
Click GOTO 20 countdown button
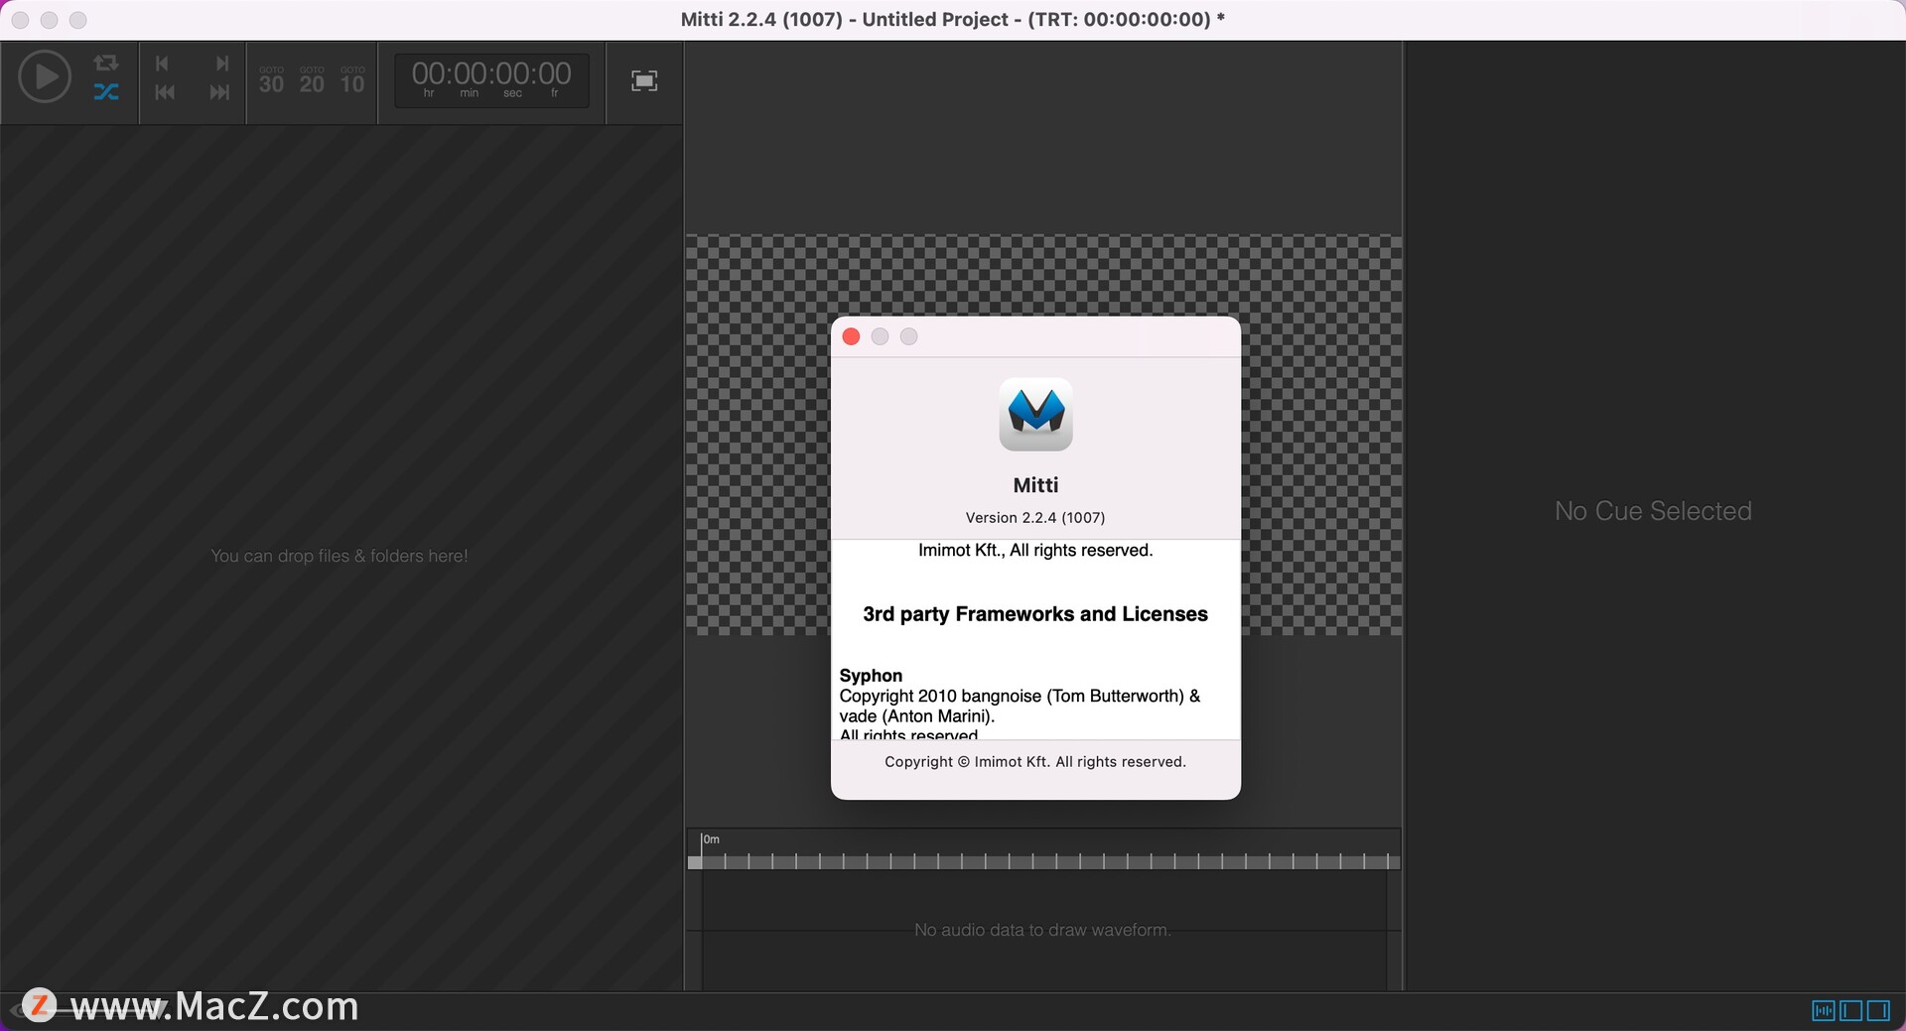(x=312, y=80)
